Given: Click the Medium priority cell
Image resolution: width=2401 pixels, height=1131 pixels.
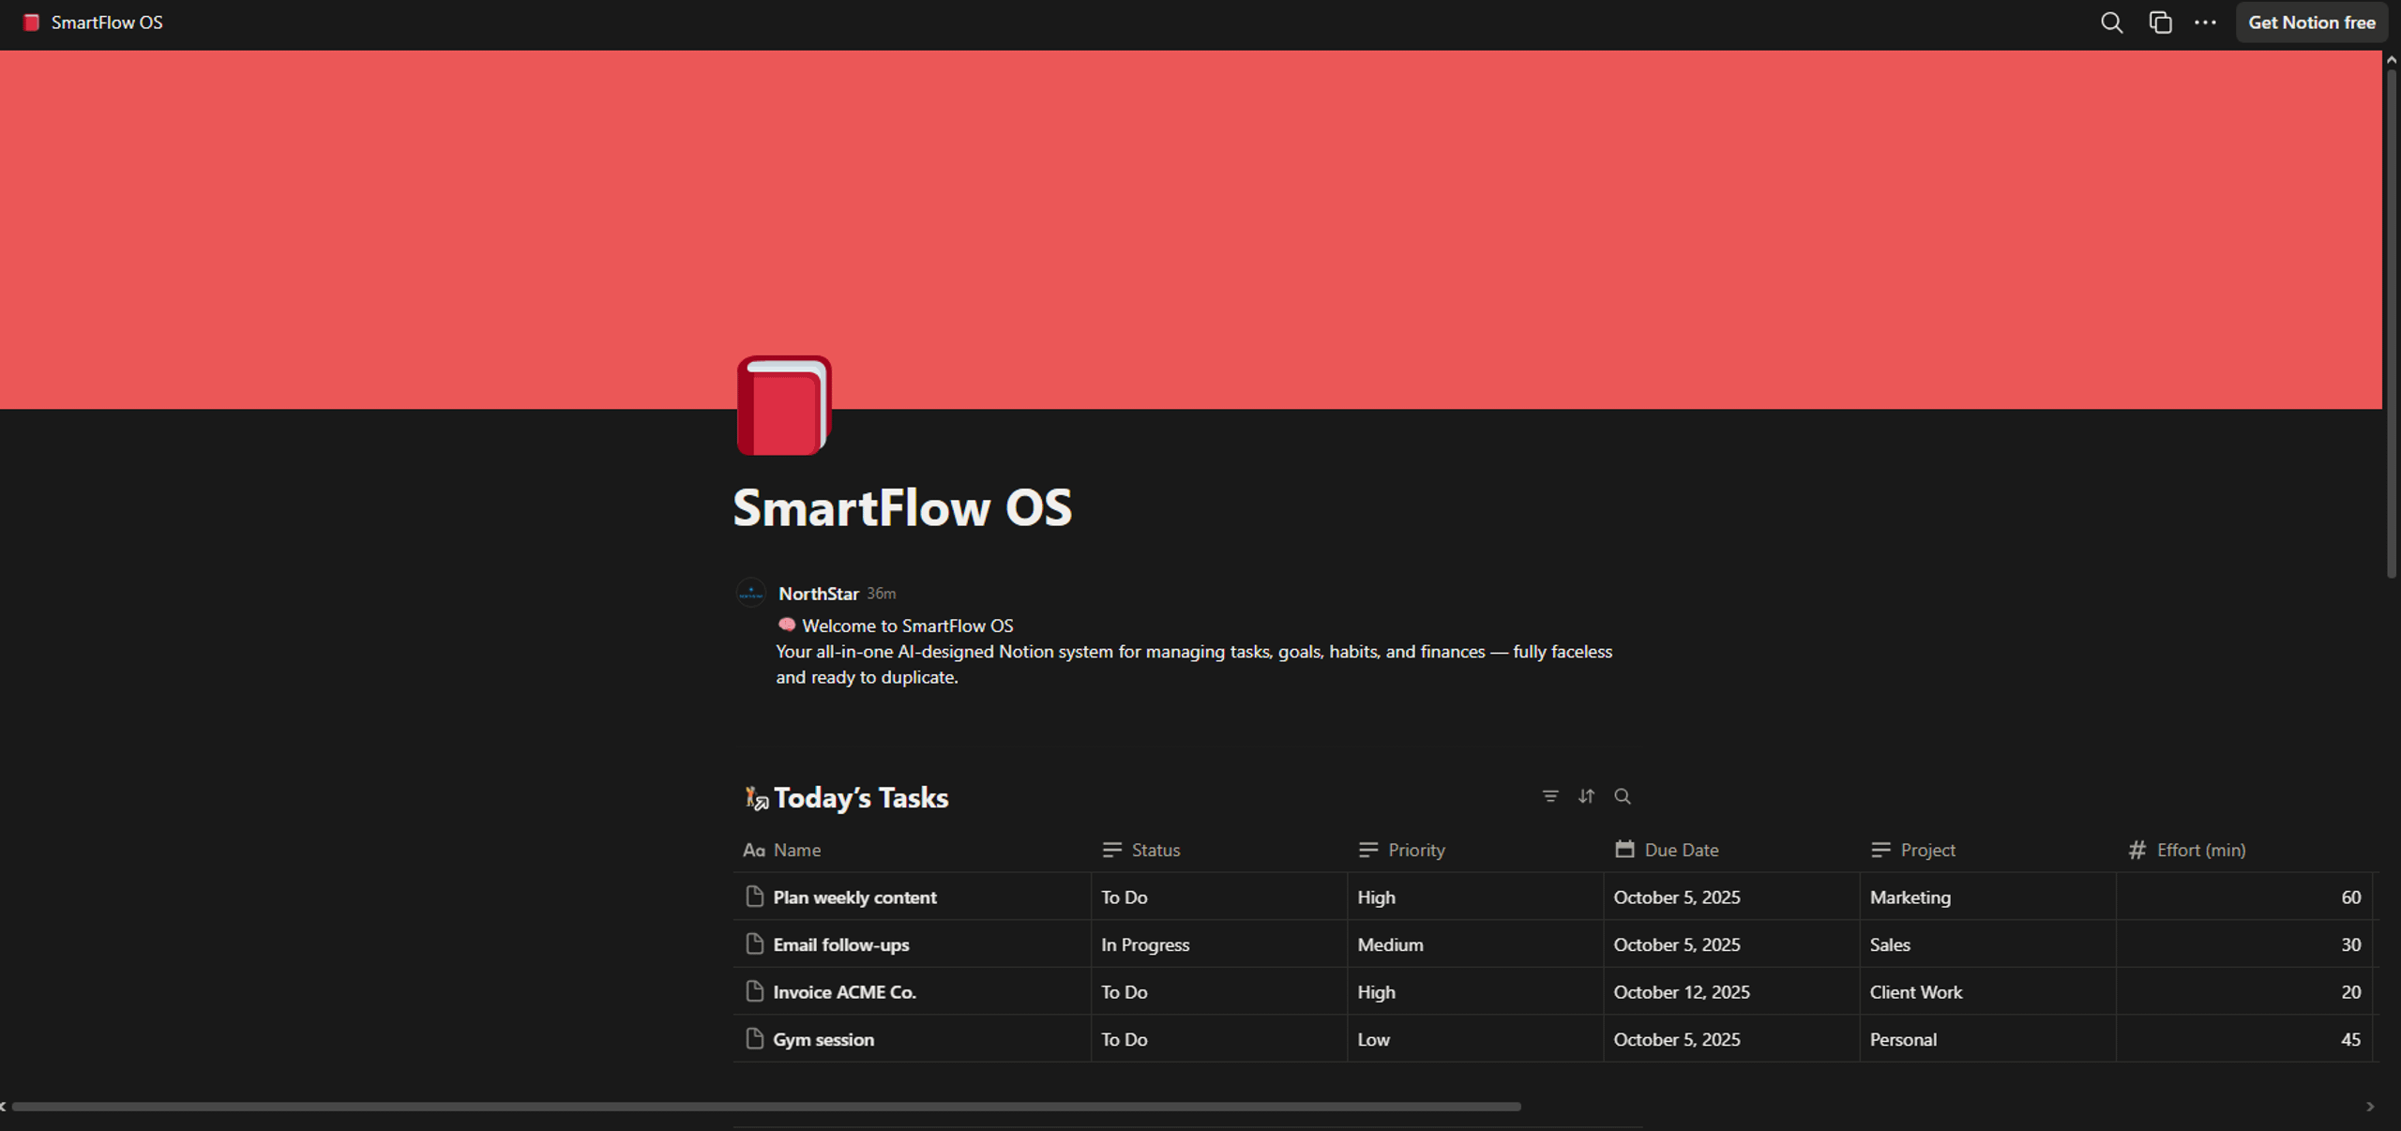Looking at the screenshot, I should pos(1475,944).
